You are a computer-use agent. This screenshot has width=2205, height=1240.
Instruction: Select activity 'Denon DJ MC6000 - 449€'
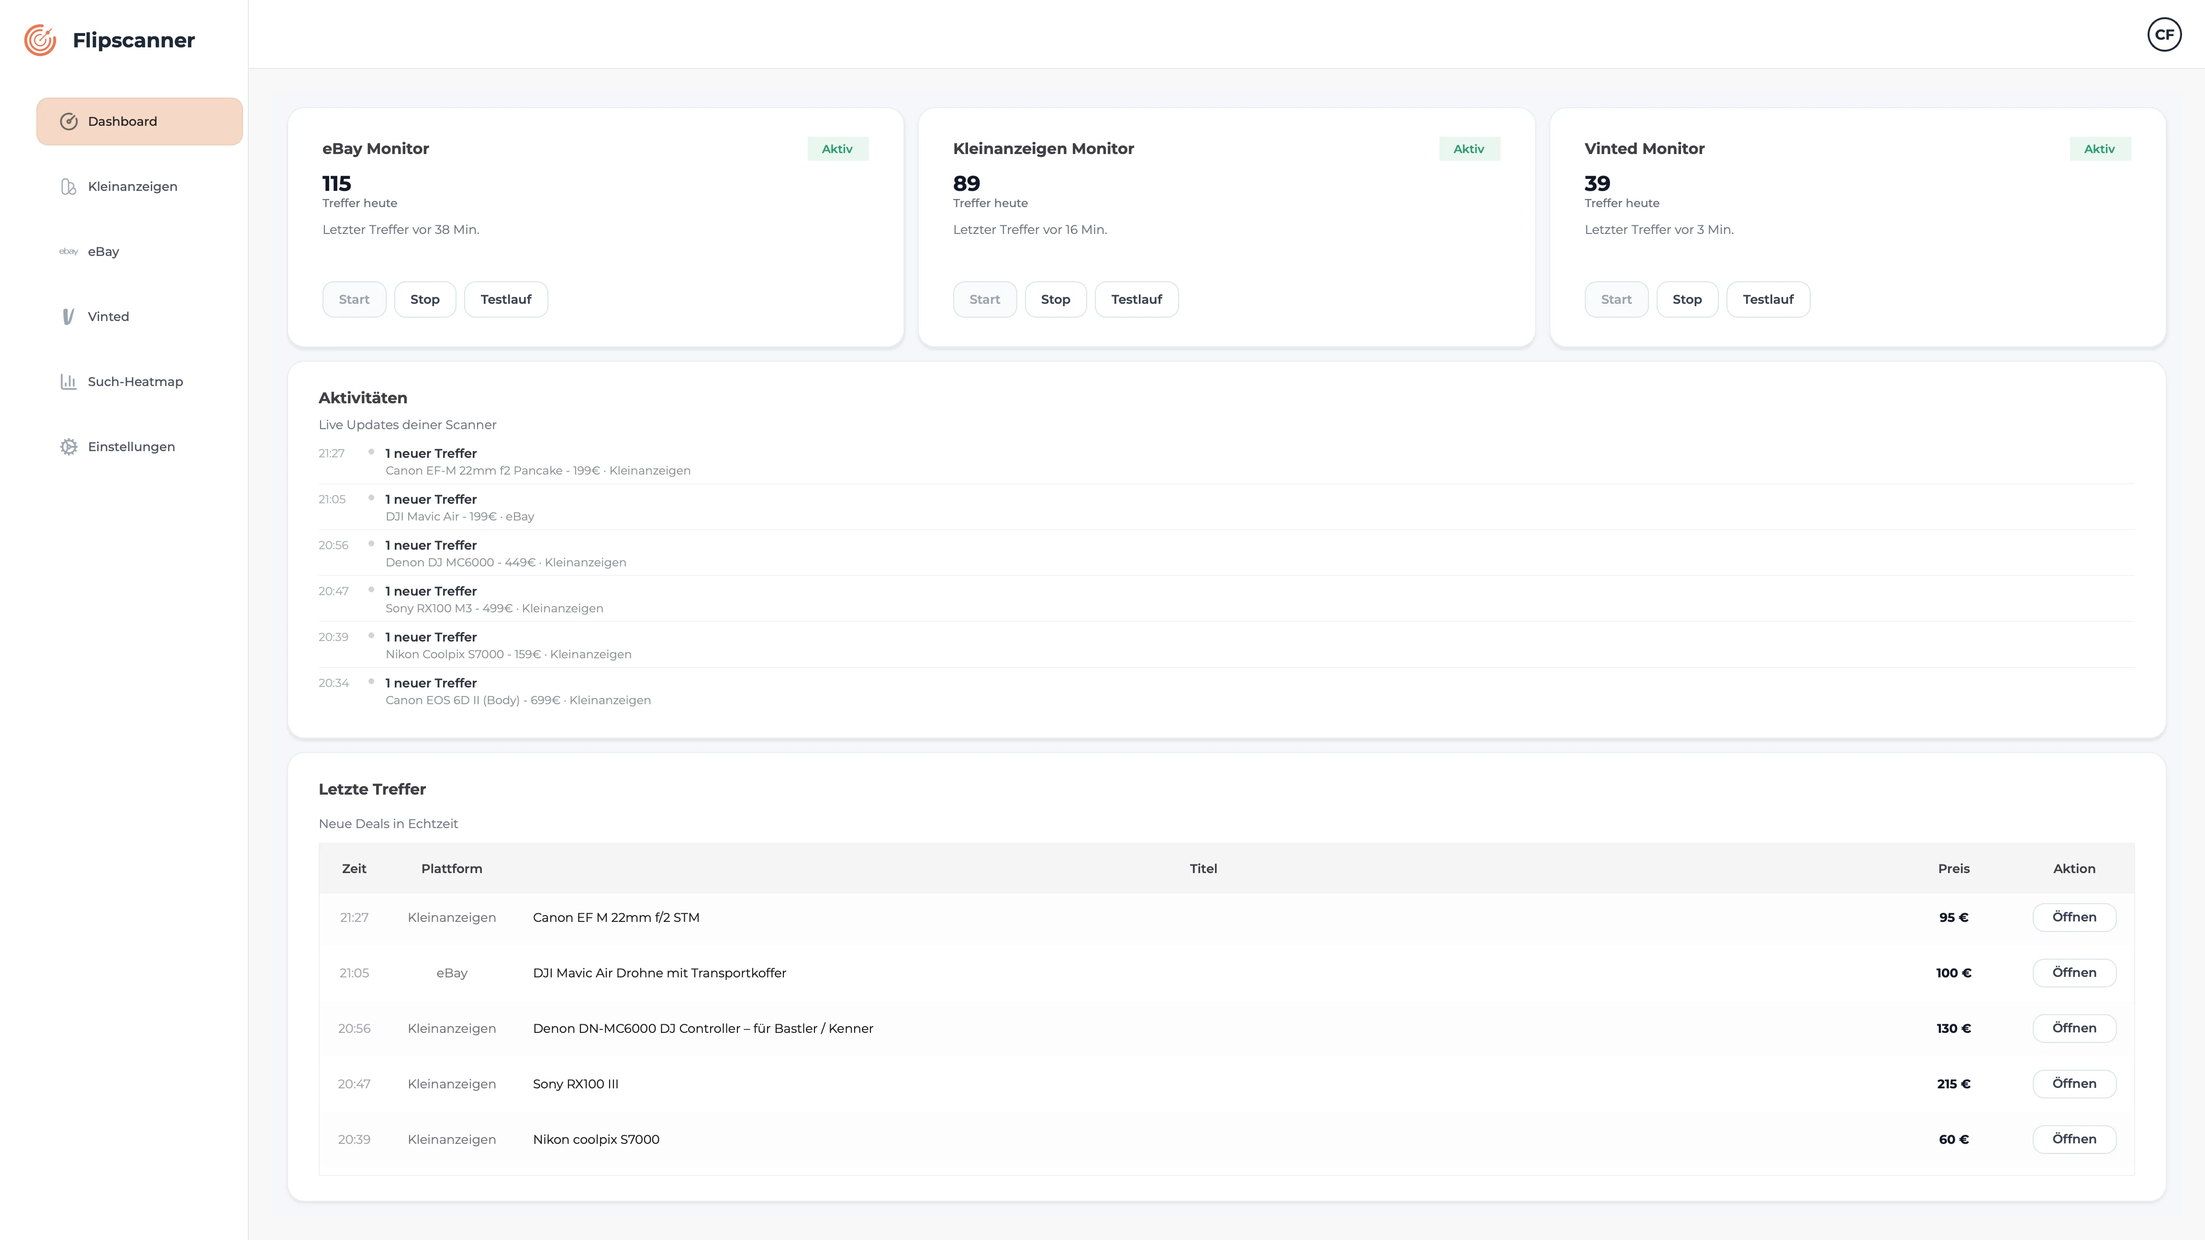(x=1225, y=554)
